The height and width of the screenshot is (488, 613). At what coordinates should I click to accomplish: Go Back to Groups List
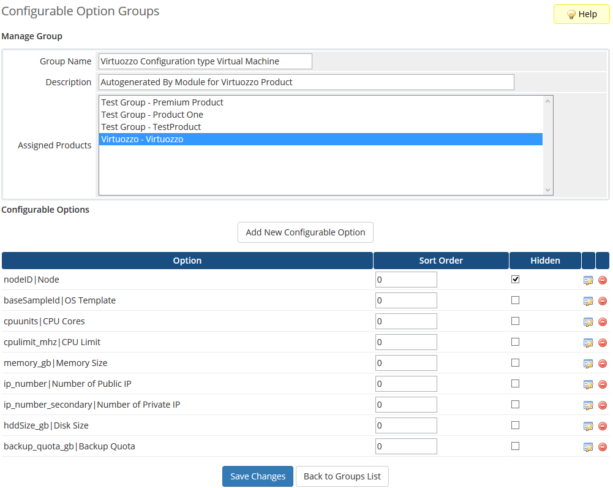point(342,476)
